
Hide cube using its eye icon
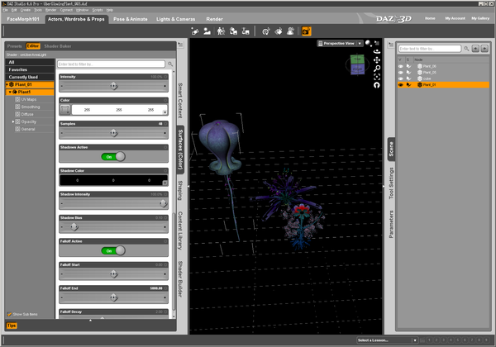pos(401,78)
